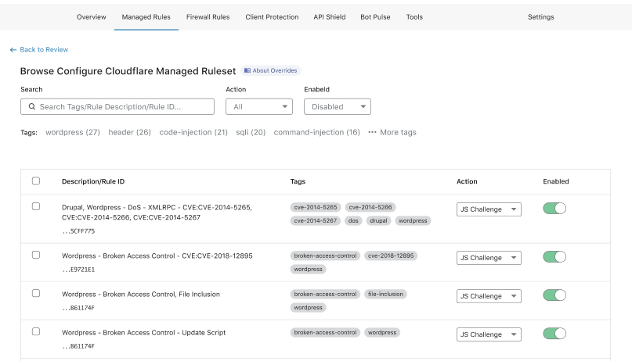Open the Settings page
Screen dimensions: 632x361
[540, 17]
